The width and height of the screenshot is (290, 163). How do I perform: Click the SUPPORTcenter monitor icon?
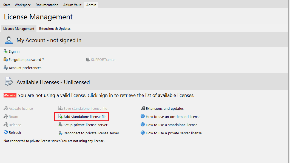88,60
